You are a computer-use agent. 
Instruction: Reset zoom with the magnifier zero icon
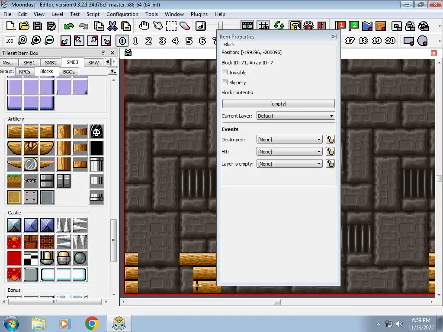pyautogui.click(x=22, y=41)
